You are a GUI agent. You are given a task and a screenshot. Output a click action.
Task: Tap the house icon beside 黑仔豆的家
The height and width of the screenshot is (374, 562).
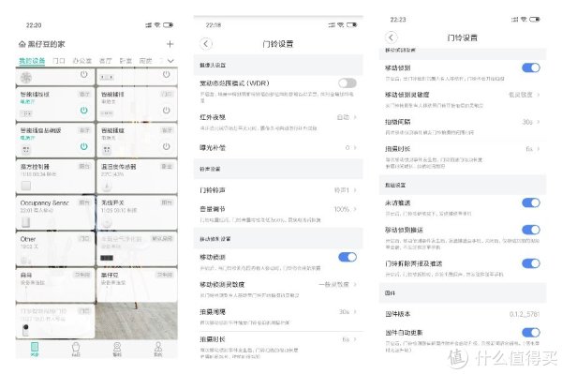pos(22,44)
